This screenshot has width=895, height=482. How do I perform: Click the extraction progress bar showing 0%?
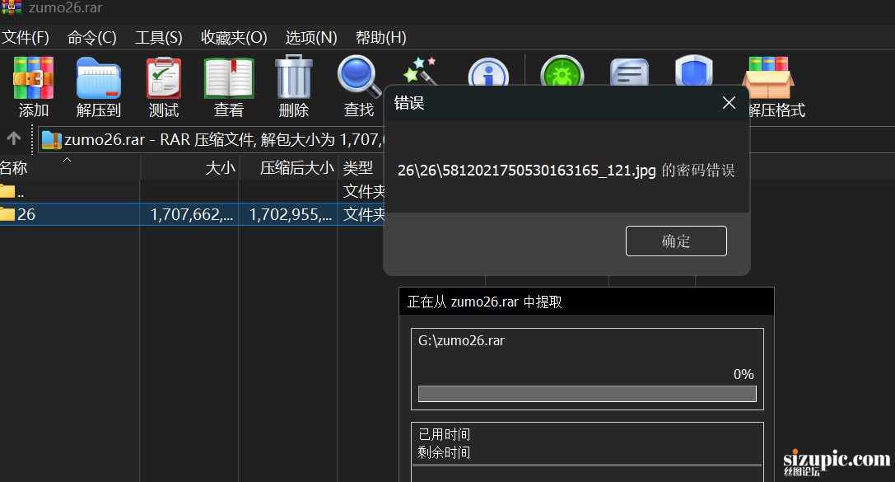[x=586, y=393]
